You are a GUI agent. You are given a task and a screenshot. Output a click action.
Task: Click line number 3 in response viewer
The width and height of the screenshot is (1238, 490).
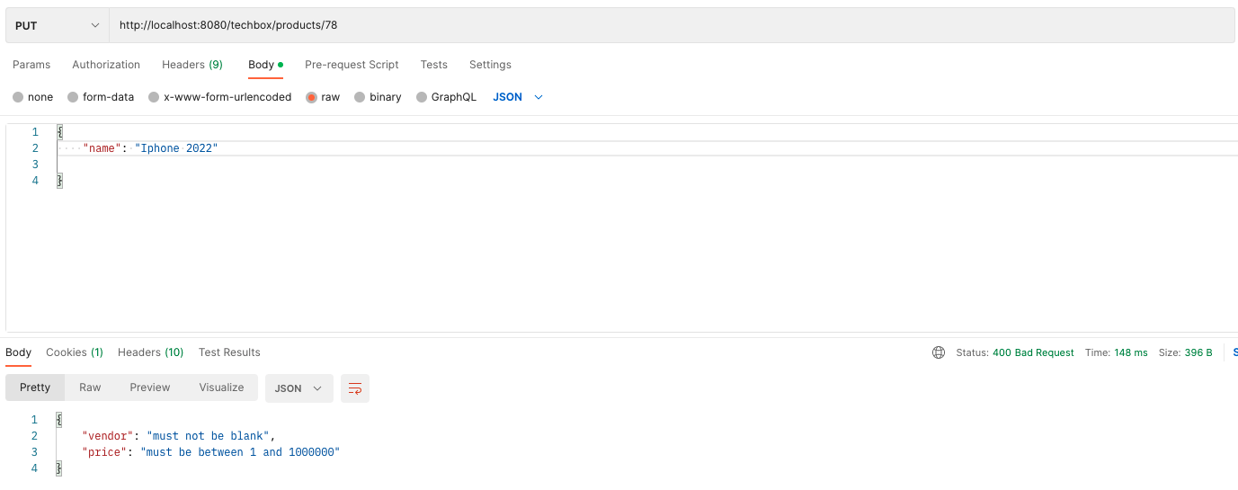pyautogui.click(x=35, y=452)
